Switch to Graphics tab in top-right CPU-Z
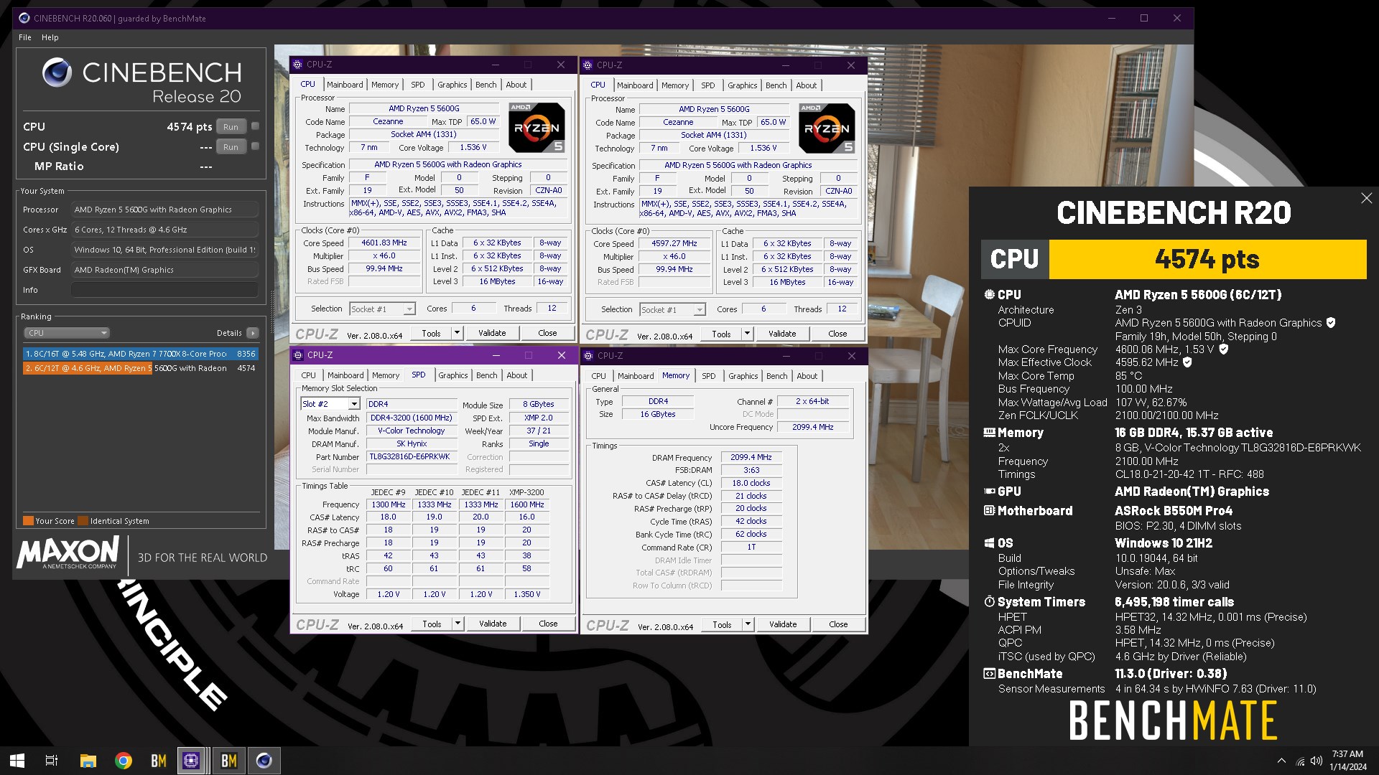This screenshot has width=1379, height=775. 742,85
